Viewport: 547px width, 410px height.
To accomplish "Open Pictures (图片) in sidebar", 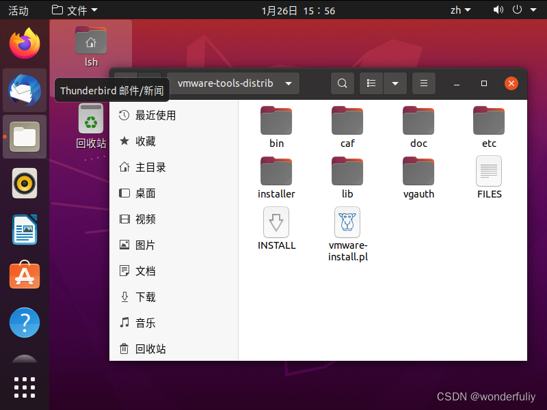I will coord(174,245).
